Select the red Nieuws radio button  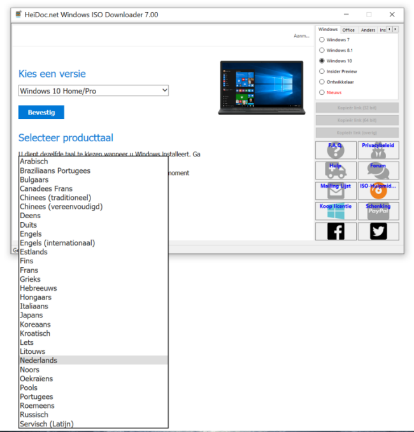(322, 92)
